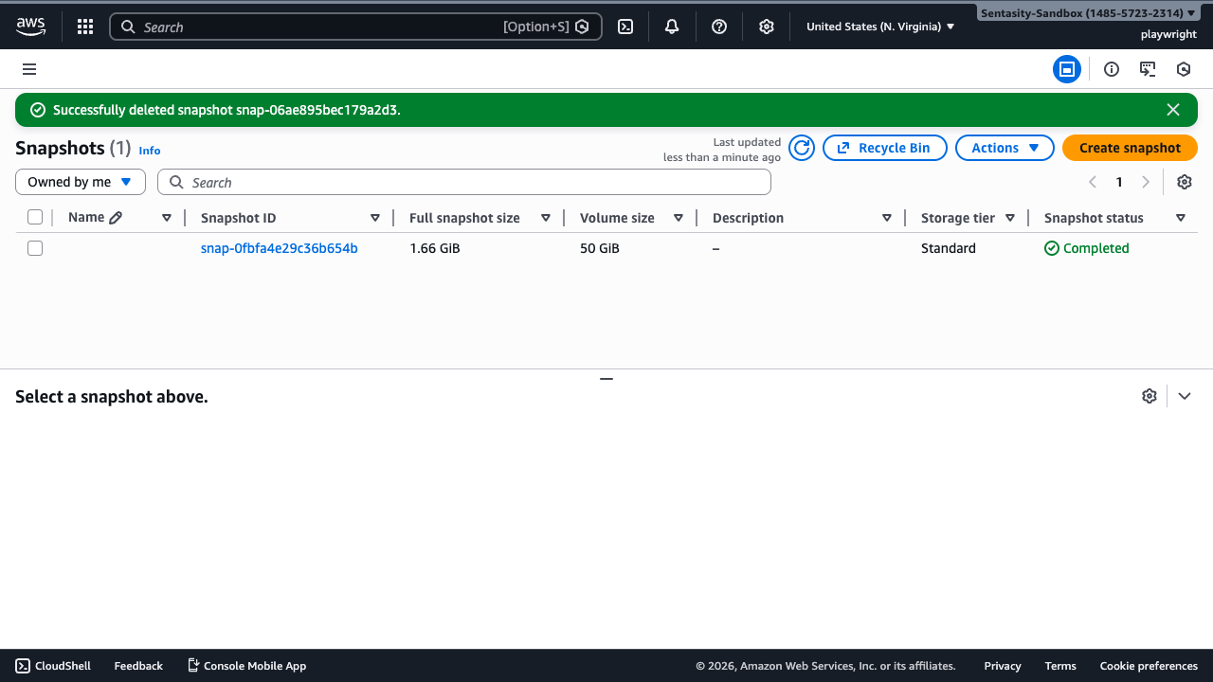Open table preferences gear icon
The height and width of the screenshot is (682, 1213).
1184,182
